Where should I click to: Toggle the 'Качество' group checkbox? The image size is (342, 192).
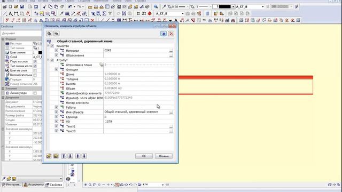coord(52,46)
